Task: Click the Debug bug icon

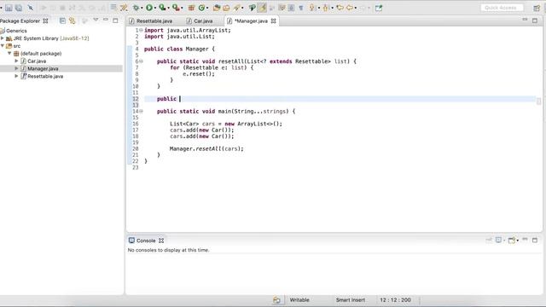Action: 136,8
